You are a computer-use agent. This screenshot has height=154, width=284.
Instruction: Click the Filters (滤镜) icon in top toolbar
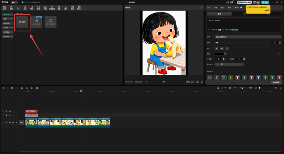click(59, 7)
